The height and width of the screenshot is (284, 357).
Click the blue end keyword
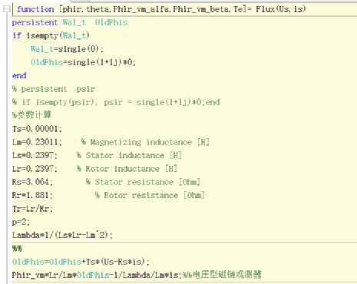[19, 75]
